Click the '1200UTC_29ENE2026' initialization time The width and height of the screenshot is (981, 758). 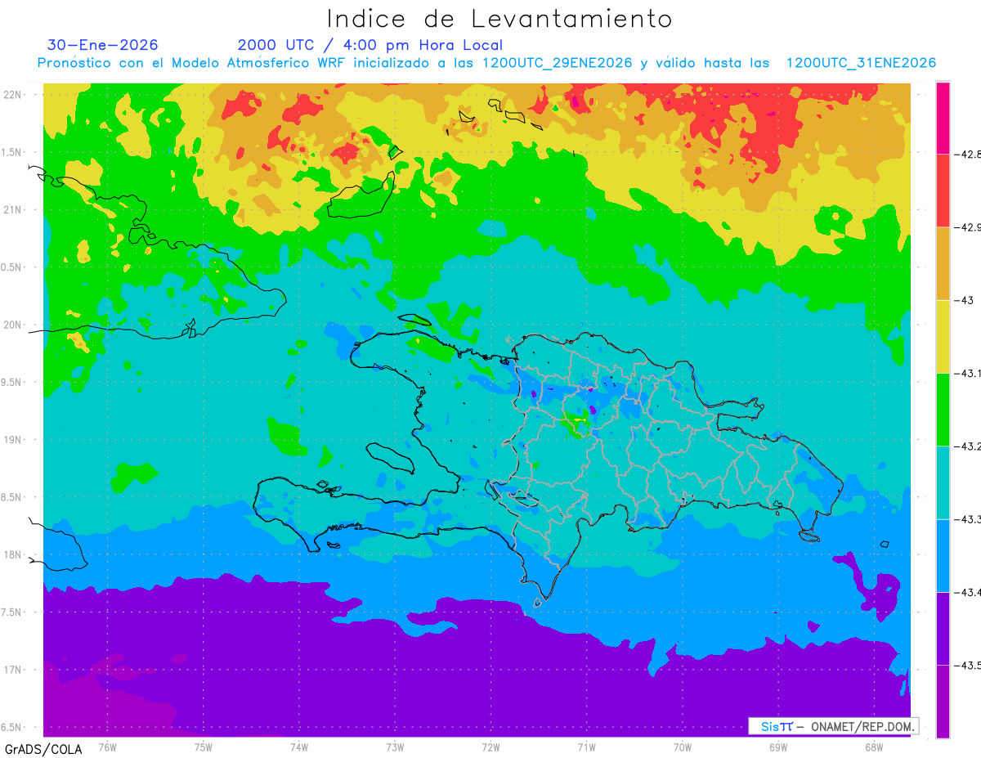pos(558,63)
